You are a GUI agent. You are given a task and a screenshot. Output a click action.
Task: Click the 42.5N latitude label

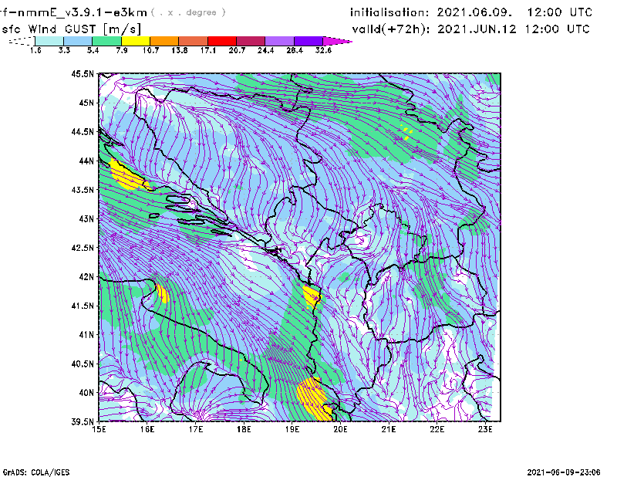click(x=83, y=248)
